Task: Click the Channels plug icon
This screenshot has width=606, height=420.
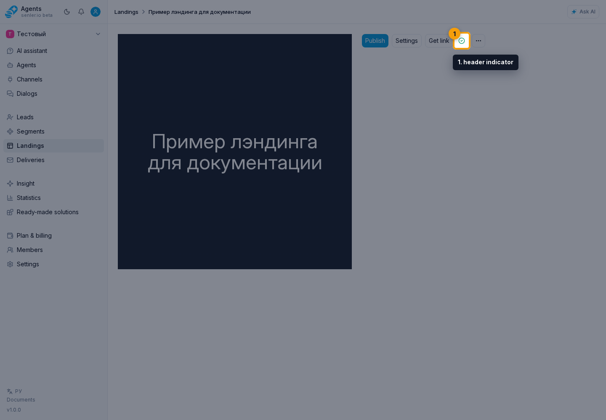Action: 10,79
